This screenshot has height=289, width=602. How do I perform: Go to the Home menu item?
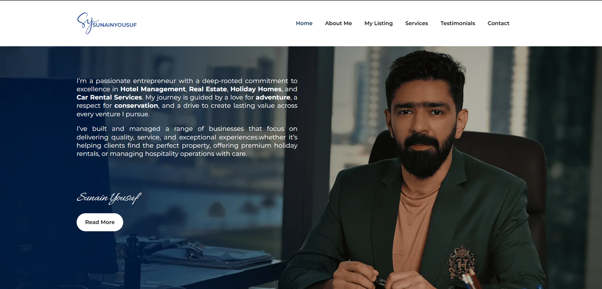304,23
